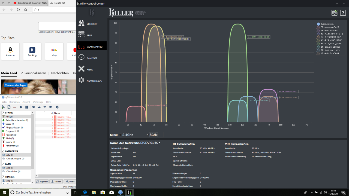
Task: Click the browser forward arrow
Action: [11, 10]
